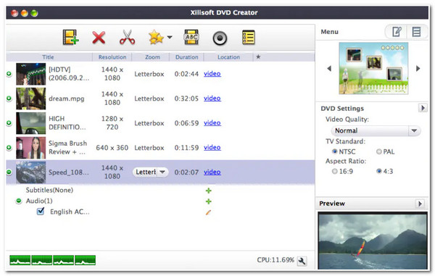435x276 pixels.
Task: Open the Letterbox zoom dropdown for Speed_108...
Action: point(150,172)
